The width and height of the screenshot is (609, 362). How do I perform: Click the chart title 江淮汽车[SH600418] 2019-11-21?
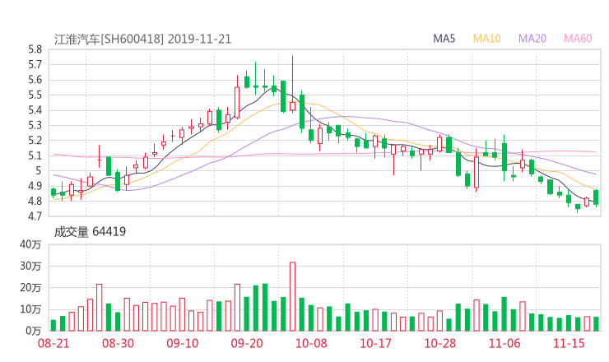tap(142, 39)
